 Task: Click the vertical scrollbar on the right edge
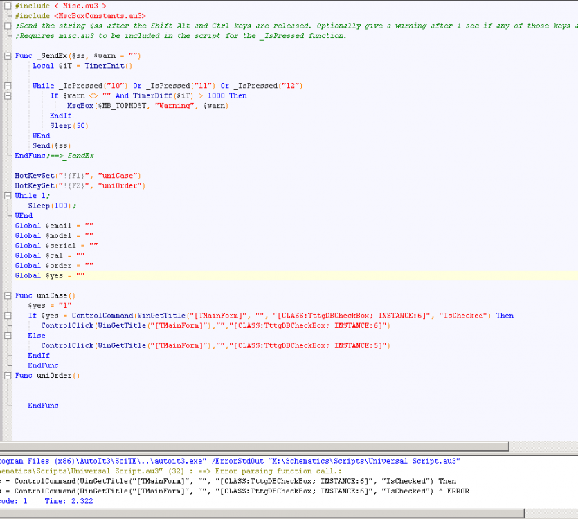point(575,208)
